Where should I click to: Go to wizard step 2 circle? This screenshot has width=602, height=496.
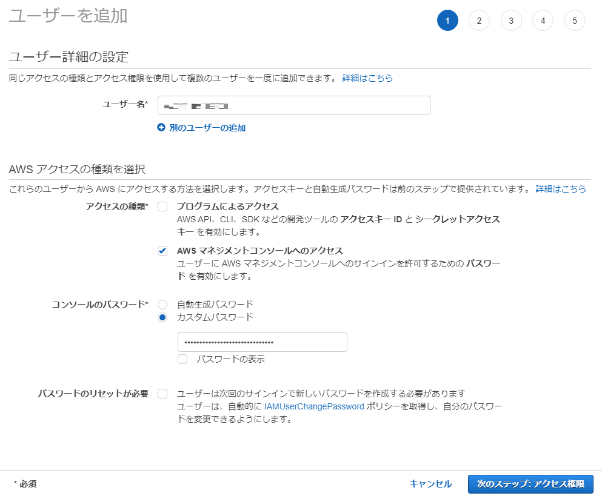tap(479, 21)
